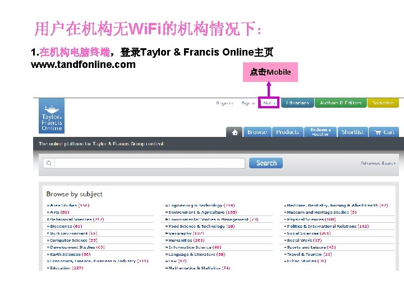Click the Sign in link
Screen dimensions: 404x303
[x=249, y=103]
